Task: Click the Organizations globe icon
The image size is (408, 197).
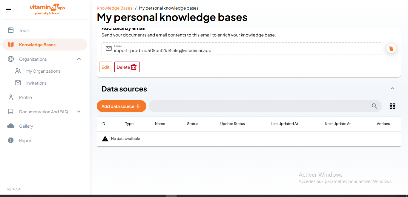Action: point(11,59)
